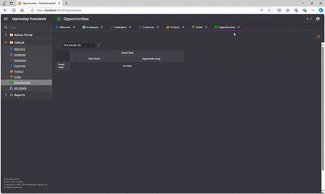Image resolution: width=325 pixels, height=194 pixels.
Task: Open Welcome in navigation tree
Action: click(x=20, y=49)
